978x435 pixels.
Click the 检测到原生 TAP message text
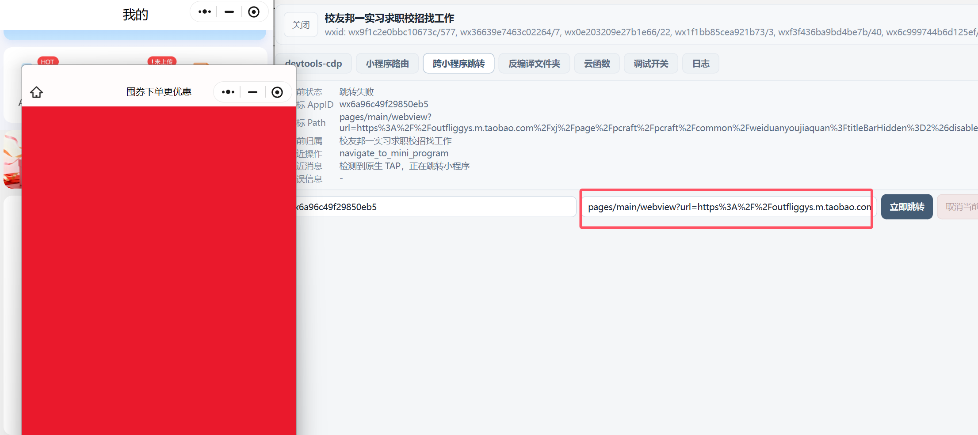click(405, 166)
